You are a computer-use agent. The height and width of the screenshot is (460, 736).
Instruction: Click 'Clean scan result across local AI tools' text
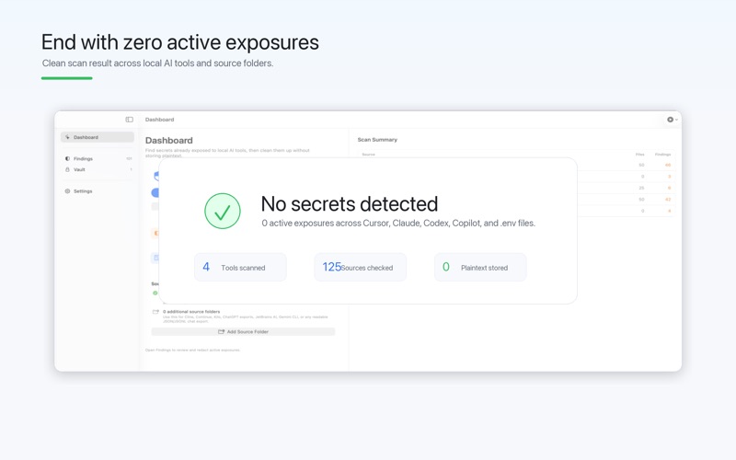(x=157, y=63)
